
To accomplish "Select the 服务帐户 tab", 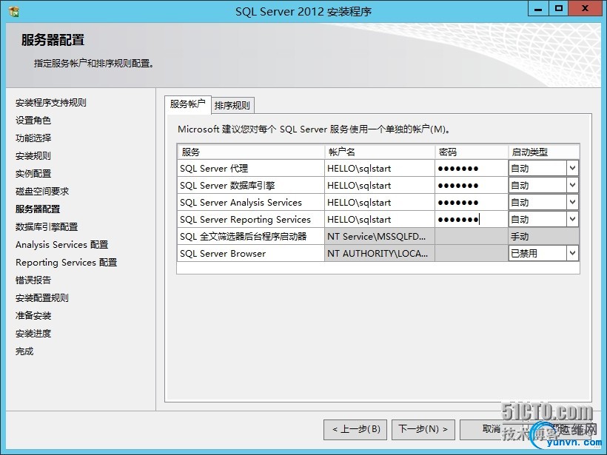I will click(188, 104).
